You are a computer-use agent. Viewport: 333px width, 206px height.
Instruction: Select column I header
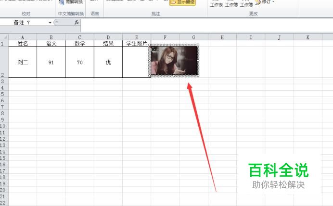(x=251, y=37)
